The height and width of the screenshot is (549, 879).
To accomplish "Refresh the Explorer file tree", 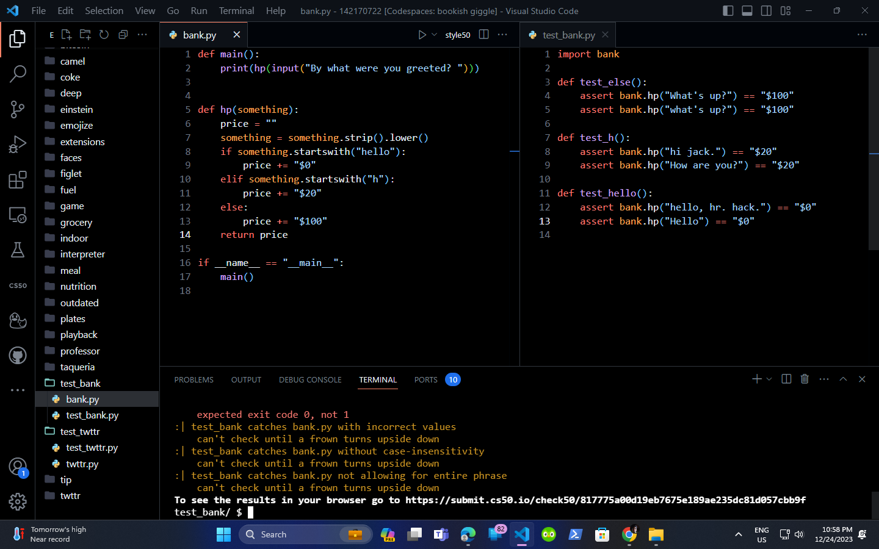I will 104,35.
